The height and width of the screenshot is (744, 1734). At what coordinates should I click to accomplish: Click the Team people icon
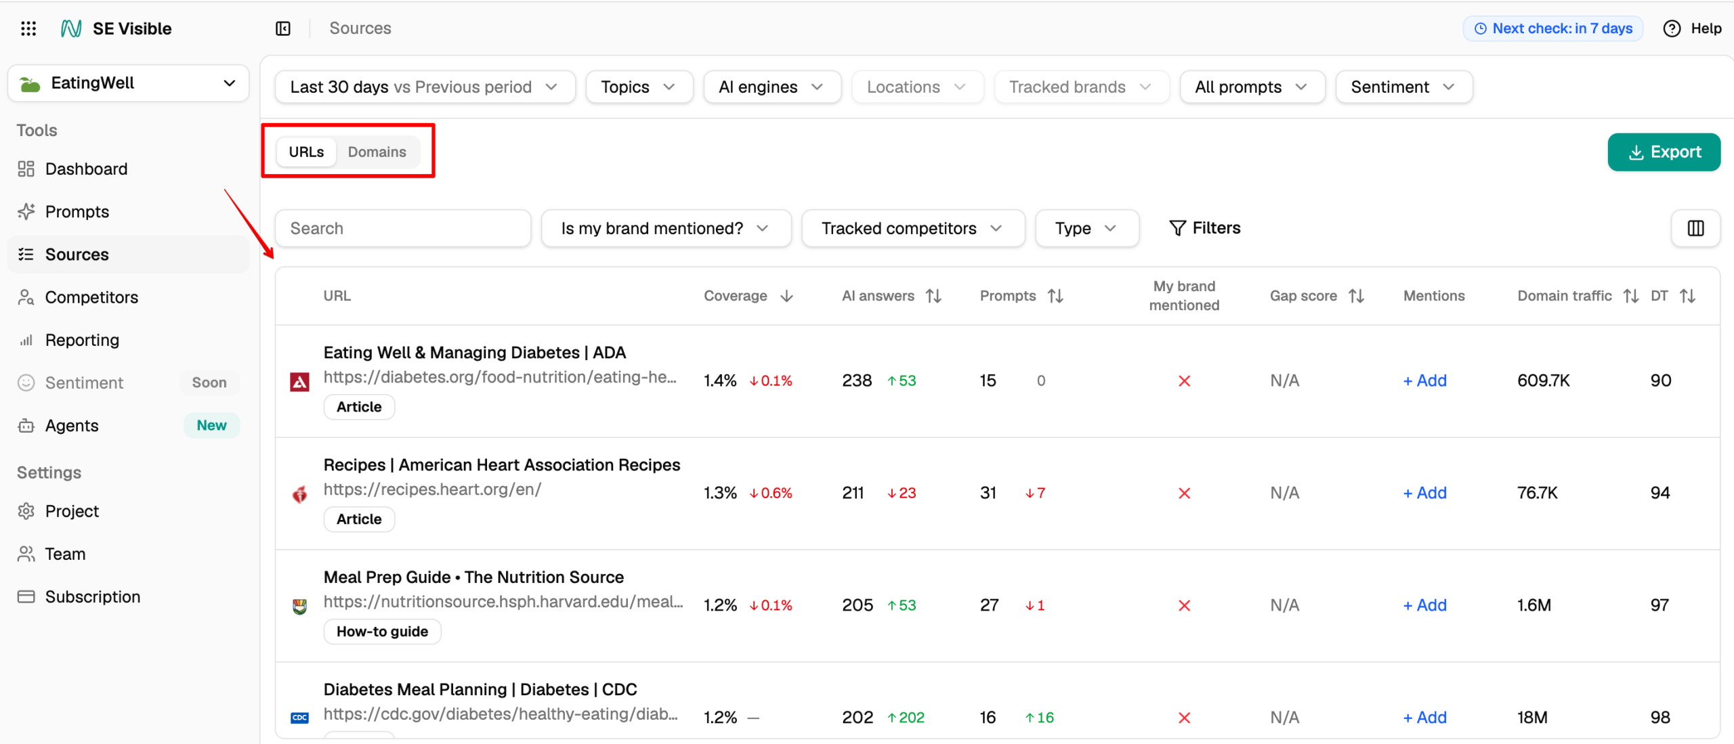[x=26, y=554]
